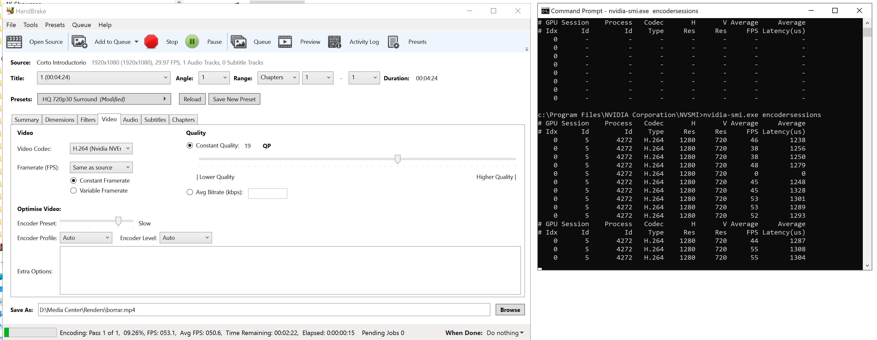Open the Range Chapters dropdown

pyautogui.click(x=278, y=78)
